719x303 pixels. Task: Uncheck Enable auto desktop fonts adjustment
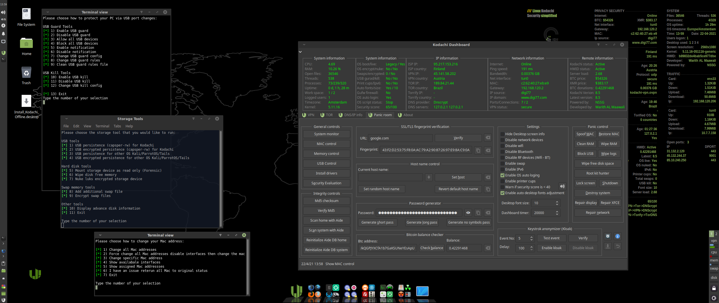(502, 193)
